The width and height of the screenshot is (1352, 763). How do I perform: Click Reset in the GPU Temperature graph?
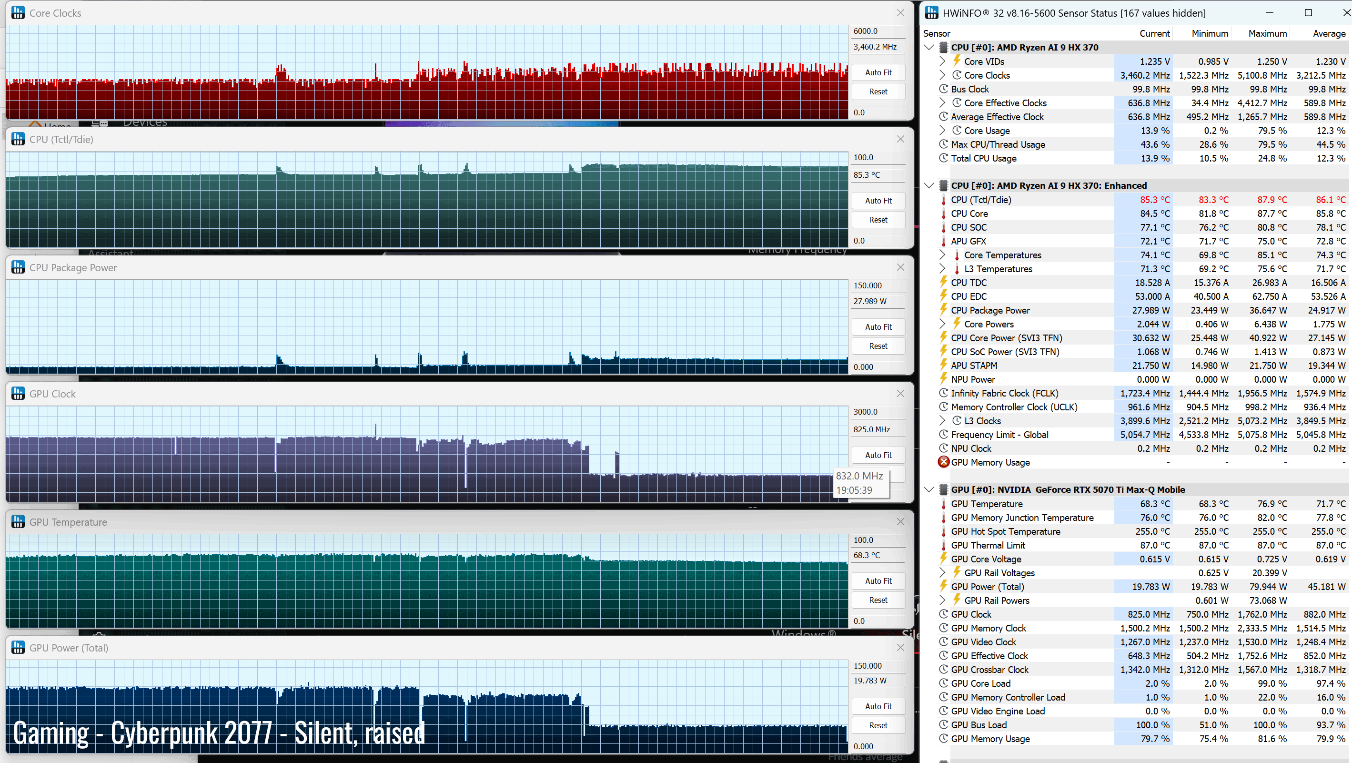878,600
